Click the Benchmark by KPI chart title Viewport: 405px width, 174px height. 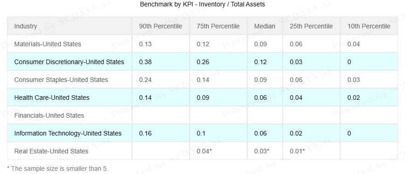(x=202, y=5)
